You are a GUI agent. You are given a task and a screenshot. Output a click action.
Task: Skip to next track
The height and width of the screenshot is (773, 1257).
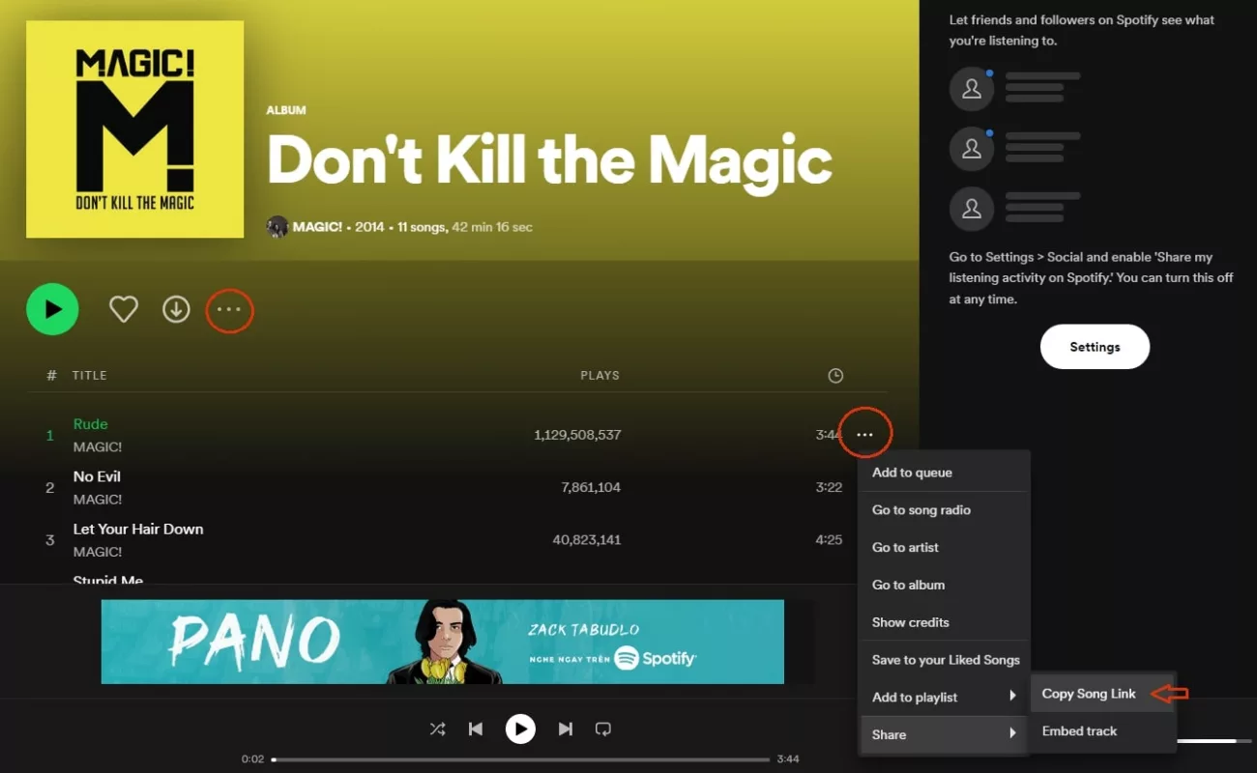566,729
